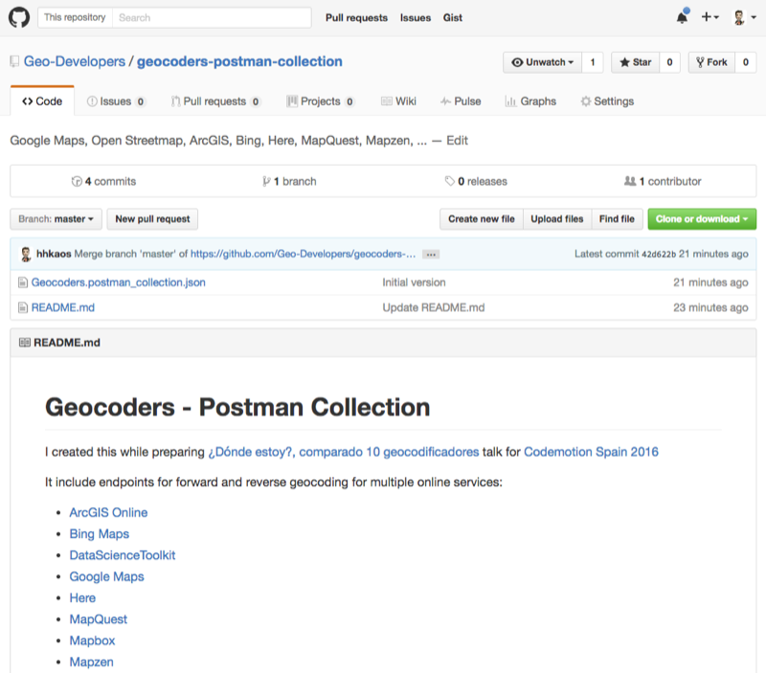Click the repository book icon beside Geo-Developers
This screenshot has width=766, height=673.
tap(14, 61)
